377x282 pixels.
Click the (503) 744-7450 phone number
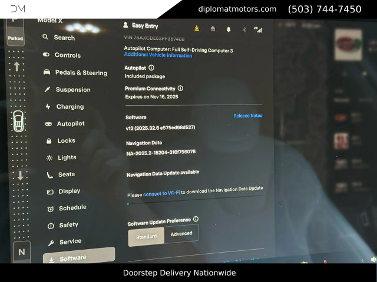tap(325, 9)
